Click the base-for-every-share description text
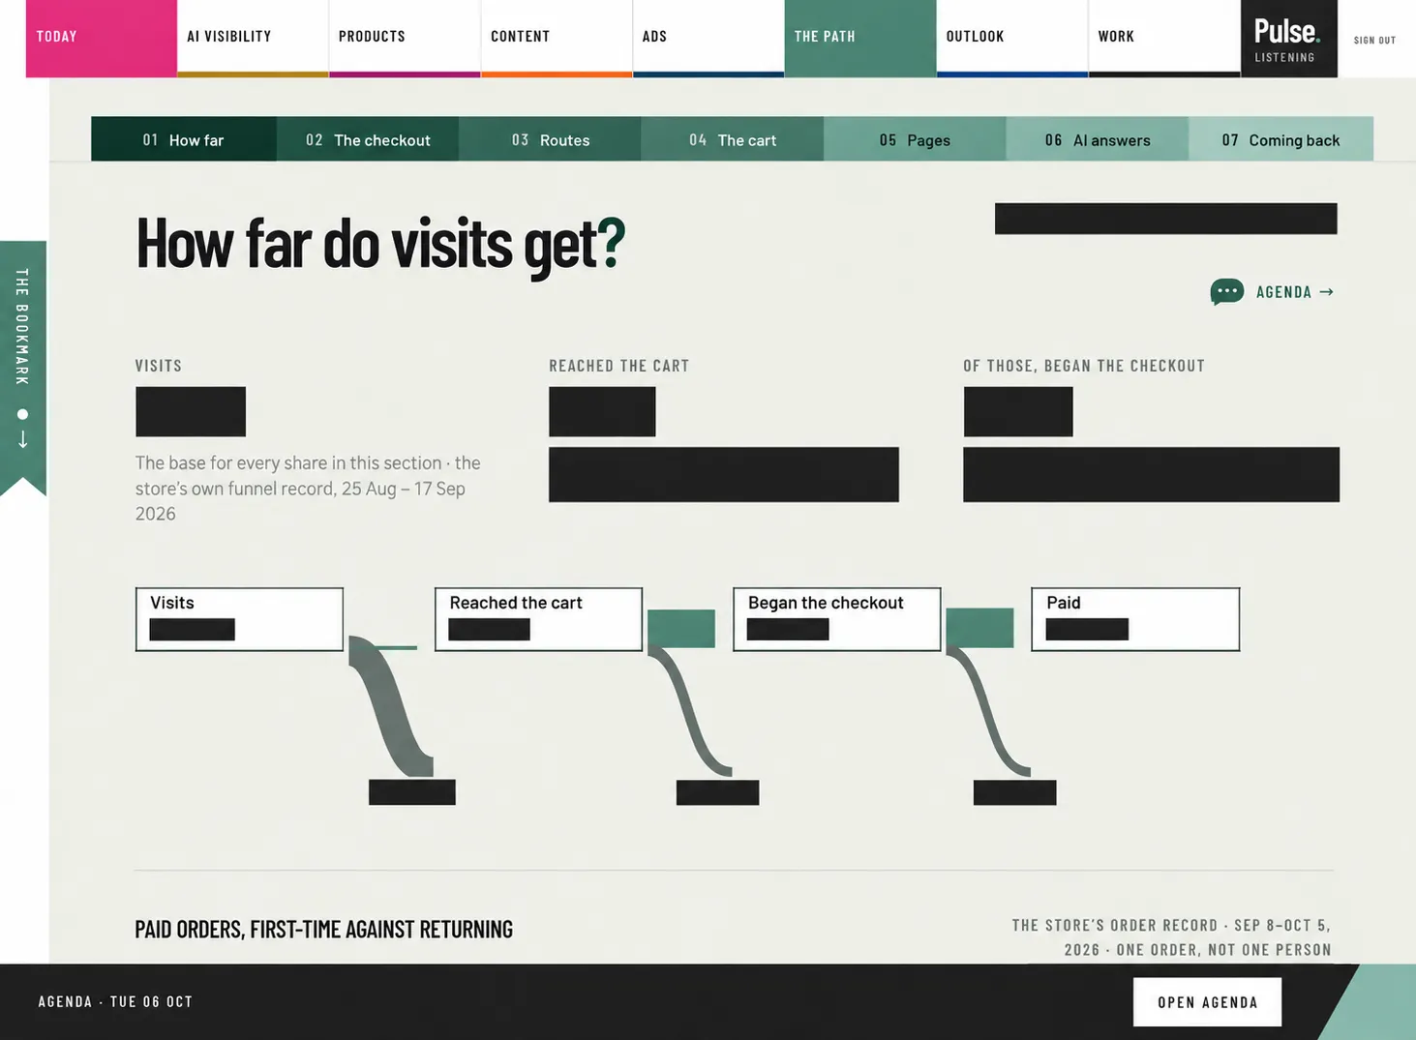The height and width of the screenshot is (1040, 1416). [308, 489]
